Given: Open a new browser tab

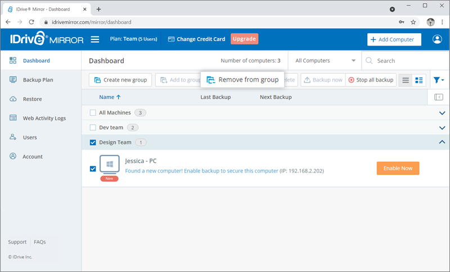Looking at the screenshot, I should pyautogui.click(x=98, y=9).
